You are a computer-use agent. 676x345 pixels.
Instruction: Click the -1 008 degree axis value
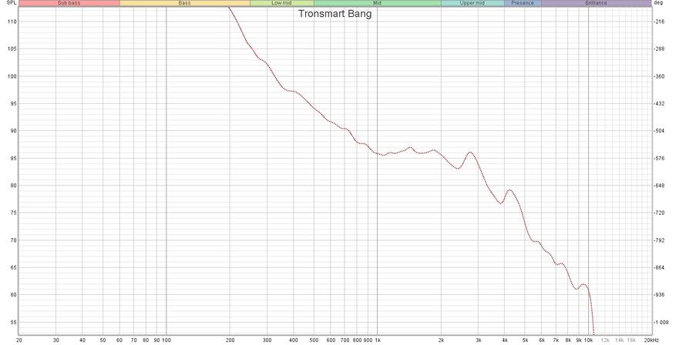(661, 322)
